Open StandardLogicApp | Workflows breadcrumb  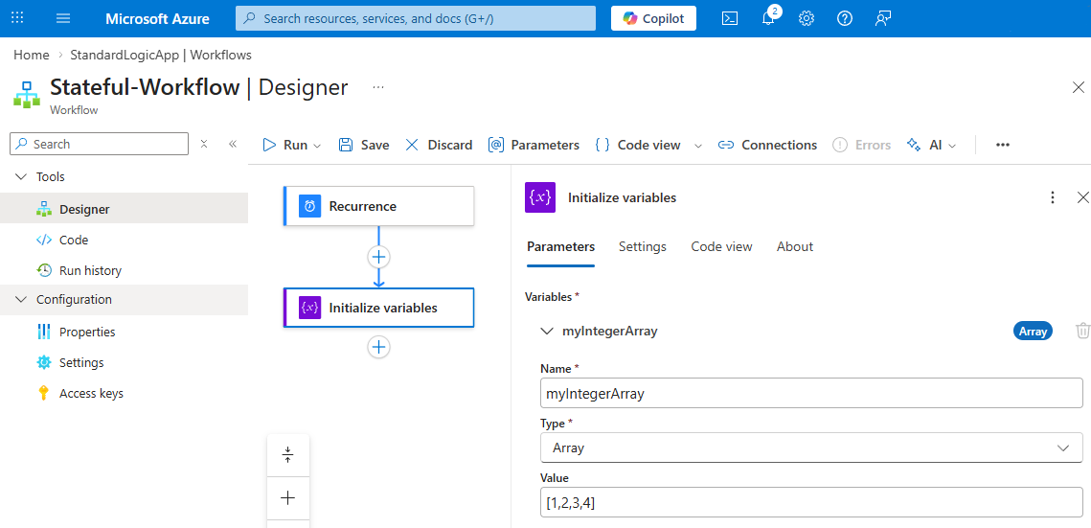coord(161,55)
